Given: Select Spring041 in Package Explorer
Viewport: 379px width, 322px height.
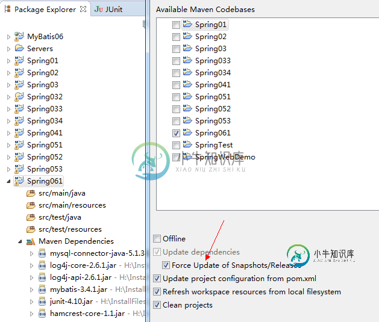Looking at the screenshot, I should click(x=45, y=133).
